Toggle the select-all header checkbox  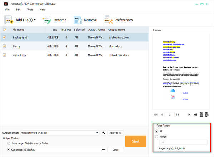click(x=5, y=30)
